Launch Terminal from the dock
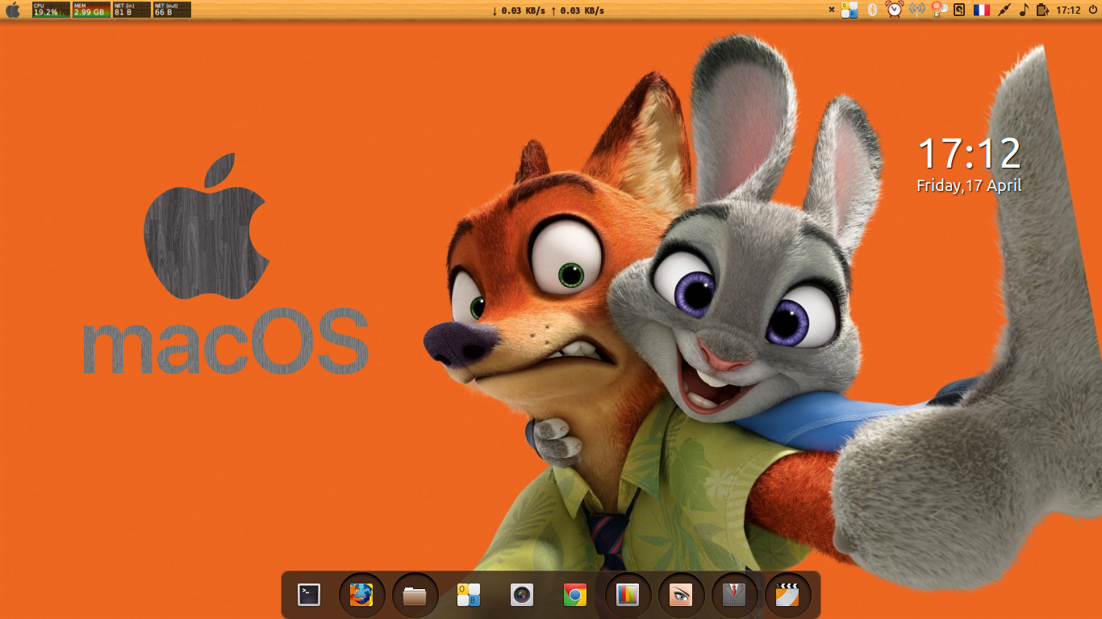The width and height of the screenshot is (1102, 619). pyautogui.click(x=309, y=595)
